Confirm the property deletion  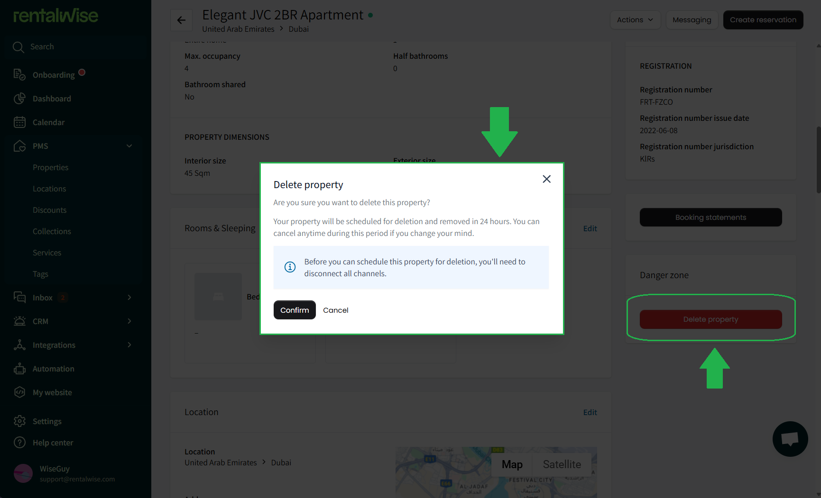coord(295,310)
